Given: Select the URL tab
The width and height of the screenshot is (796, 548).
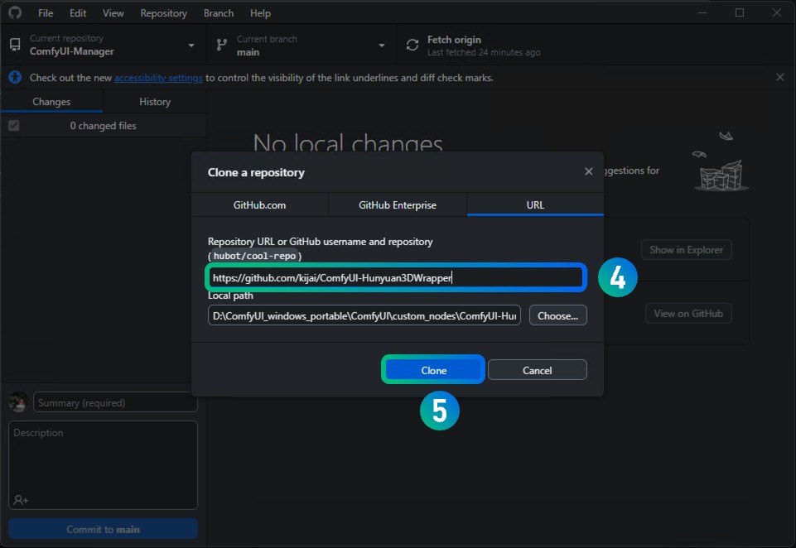Looking at the screenshot, I should coord(535,205).
